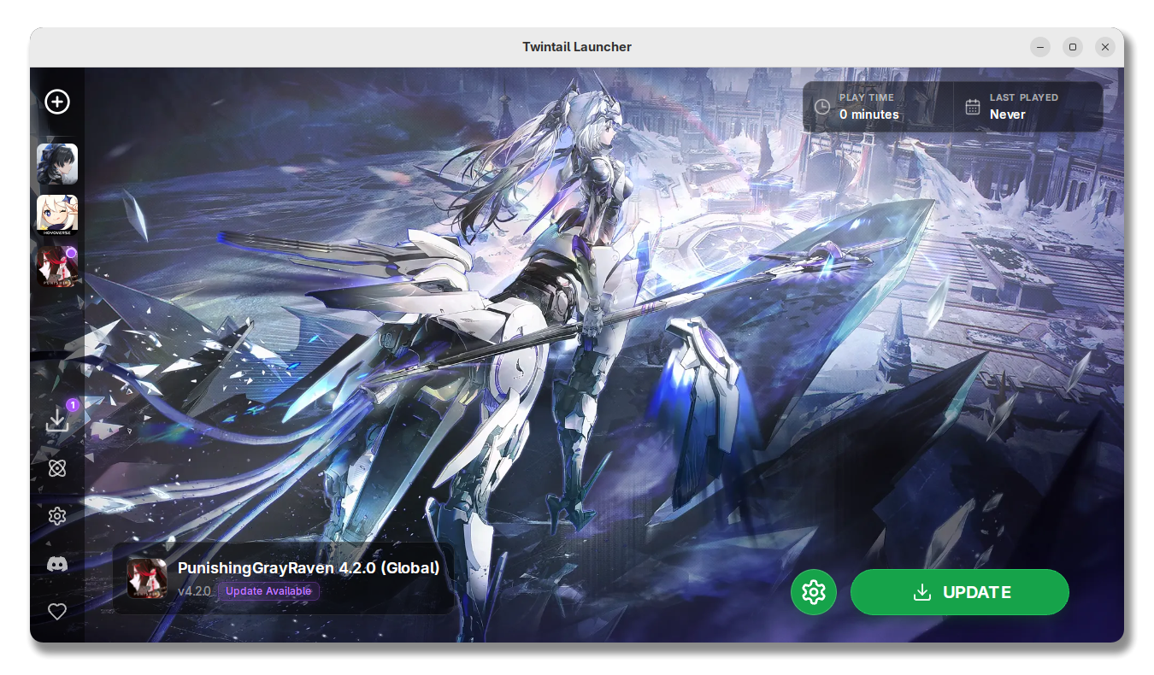Viewport: 1154px width, 675px height.
Task: Click the game thumbnail in the info card
Action: pyautogui.click(x=147, y=578)
